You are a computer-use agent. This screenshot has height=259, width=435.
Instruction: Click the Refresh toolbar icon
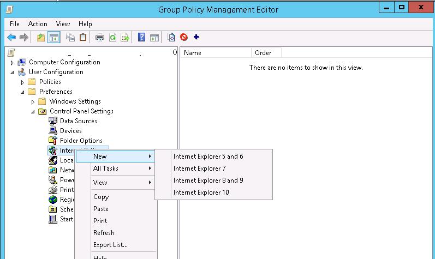coord(112,37)
